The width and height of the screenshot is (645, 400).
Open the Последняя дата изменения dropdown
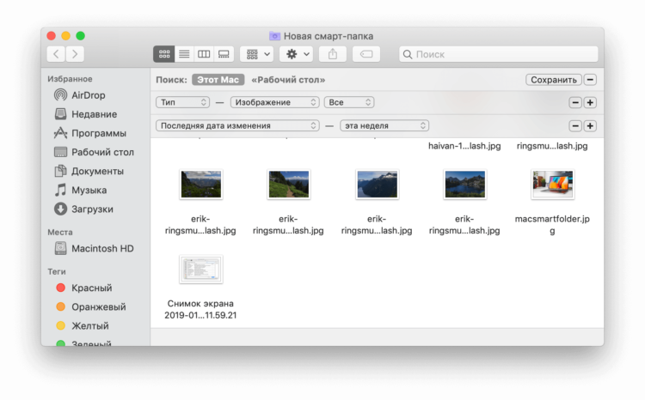point(237,125)
